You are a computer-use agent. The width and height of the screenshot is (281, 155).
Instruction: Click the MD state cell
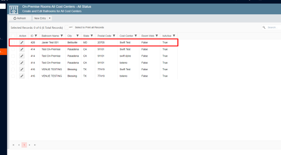[x=85, y=43]
